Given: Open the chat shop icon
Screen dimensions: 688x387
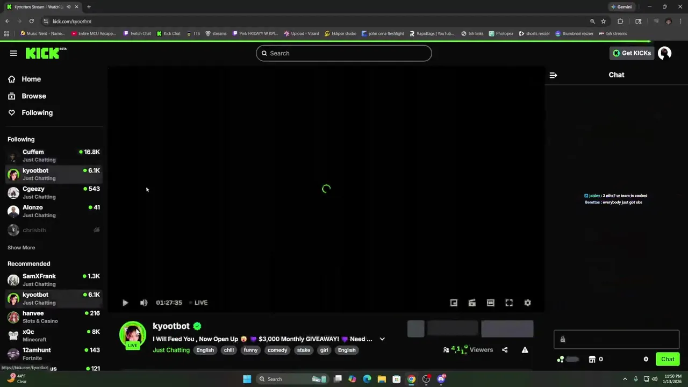Looking at the screenshot, I should click(592, 359).
